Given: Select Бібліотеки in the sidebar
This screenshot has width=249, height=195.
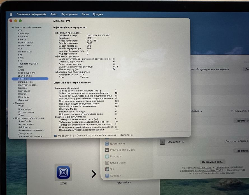Looking at the screenshot, I should (24, 127).
